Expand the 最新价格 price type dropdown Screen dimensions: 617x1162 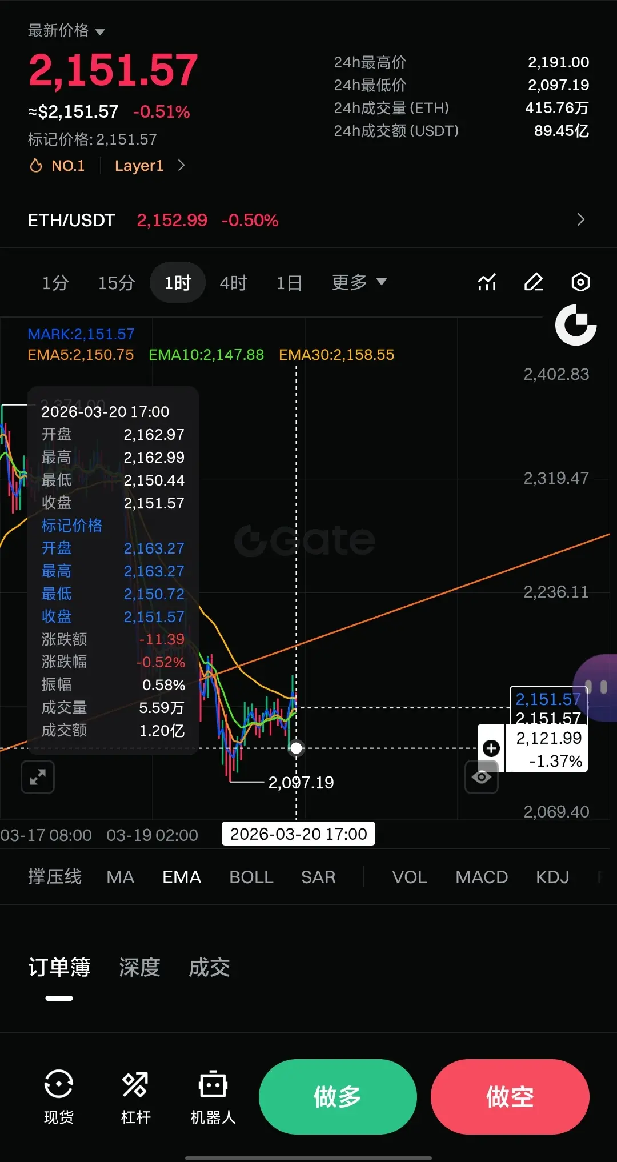click(x=100, y=32)
